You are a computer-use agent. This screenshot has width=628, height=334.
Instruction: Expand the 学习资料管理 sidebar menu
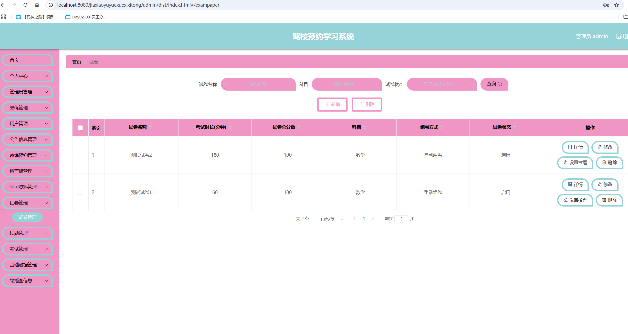27,187
